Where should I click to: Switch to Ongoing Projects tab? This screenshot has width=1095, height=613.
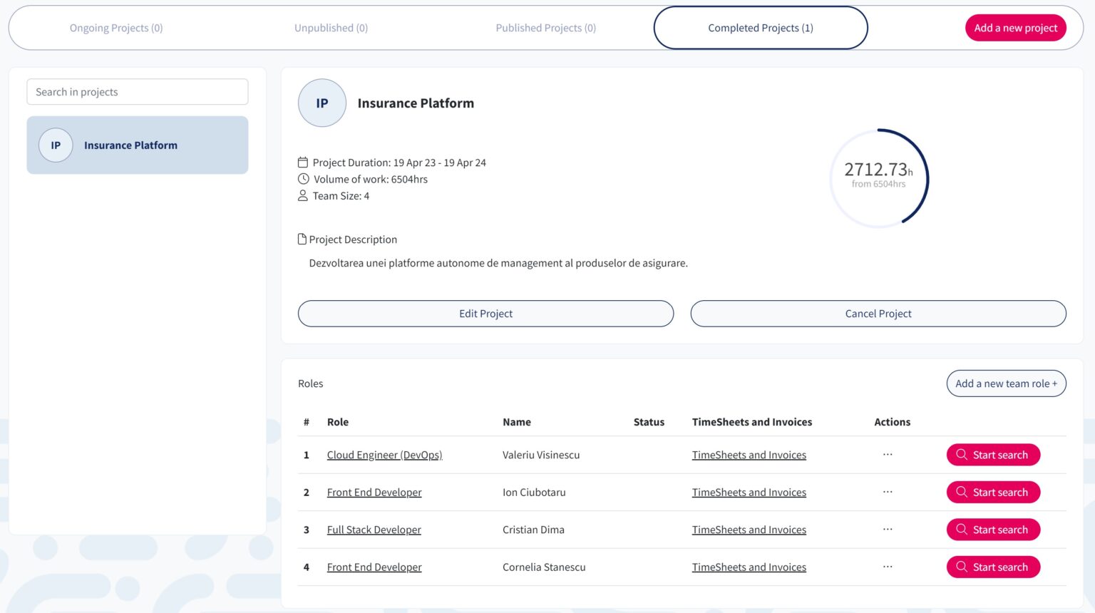pyautogui.click(x=116, y=28)
